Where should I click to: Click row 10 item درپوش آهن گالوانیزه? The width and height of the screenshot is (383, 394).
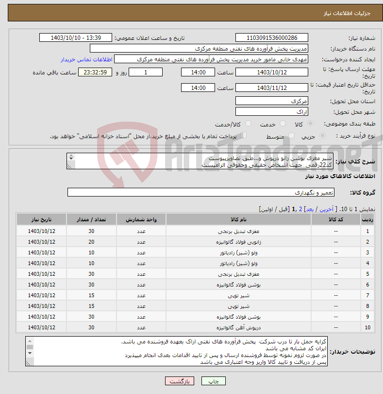(x=238, y=327)
